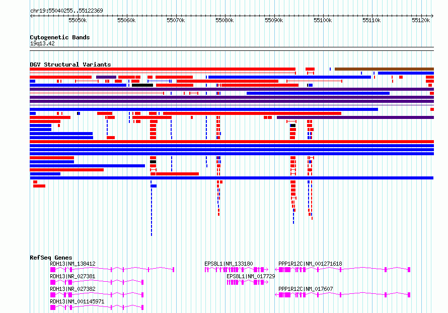This screenshot has width=448, height=313.
Task: Open the DGV Structural Variants track title
Action: [x=70, y=65]
